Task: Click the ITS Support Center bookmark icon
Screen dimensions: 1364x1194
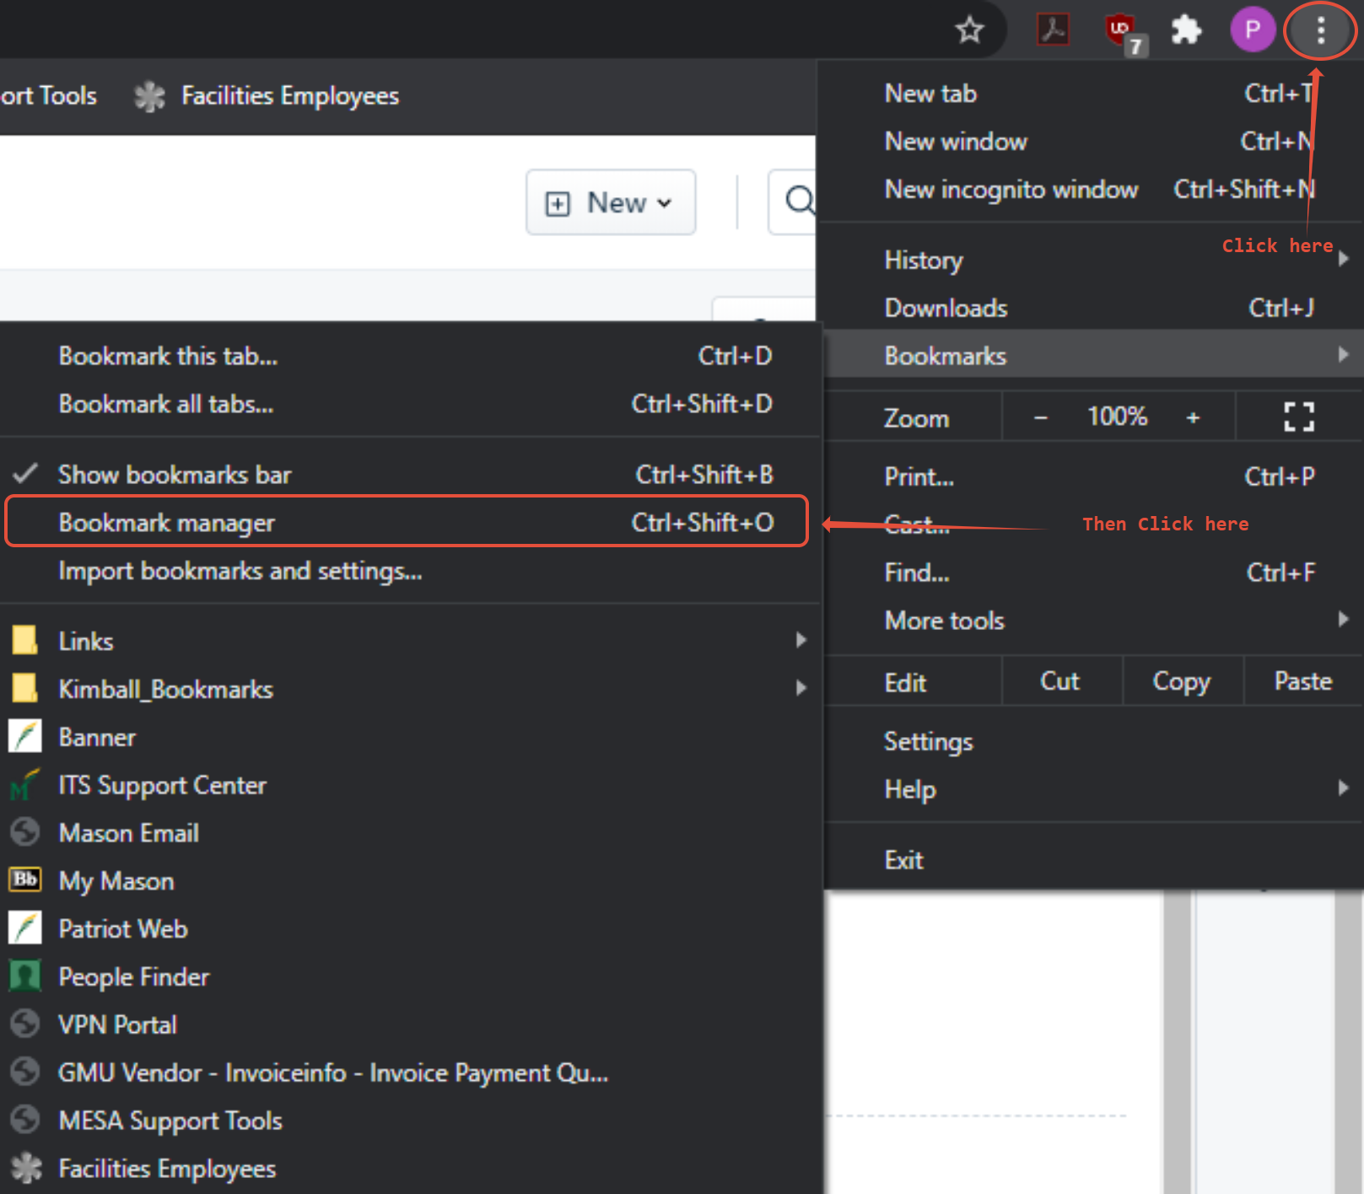Action: tap(24, 785)
